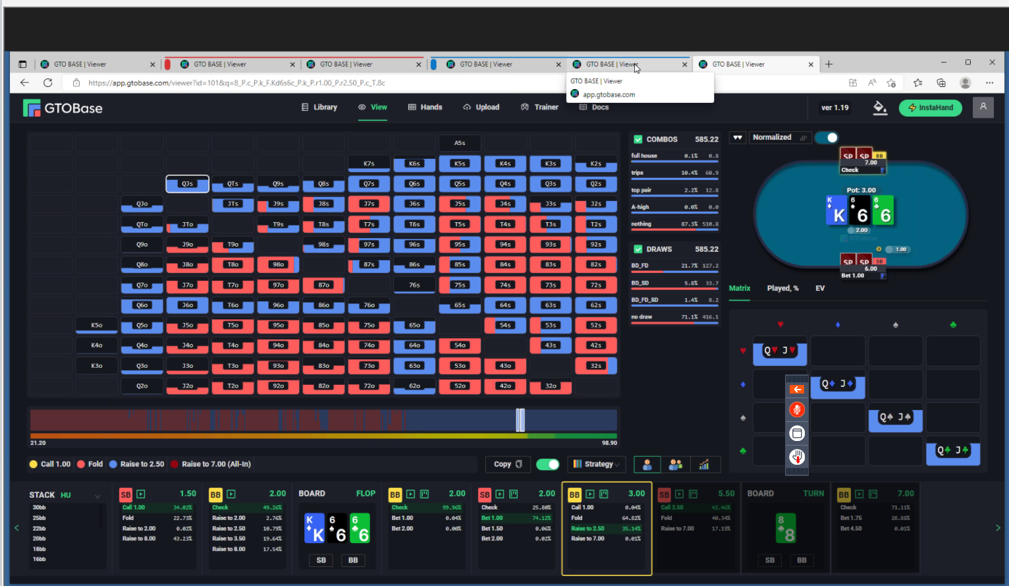Select the two players comparison icon

pyautogui.click(x=676, y=465)
